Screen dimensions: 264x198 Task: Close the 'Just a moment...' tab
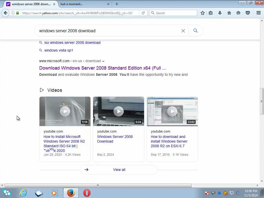(108, 4)
